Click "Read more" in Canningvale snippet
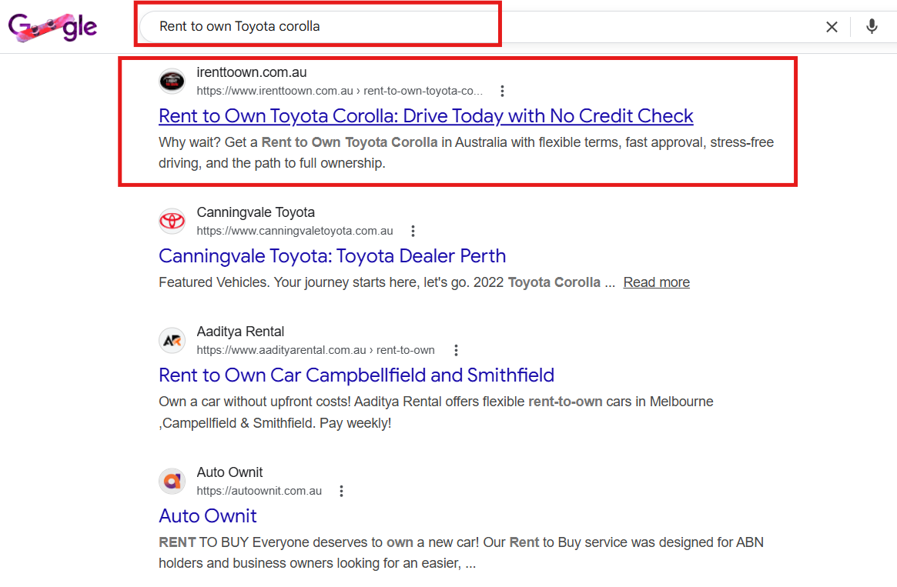Screen dimensions: 897x587 coord(656,282)
